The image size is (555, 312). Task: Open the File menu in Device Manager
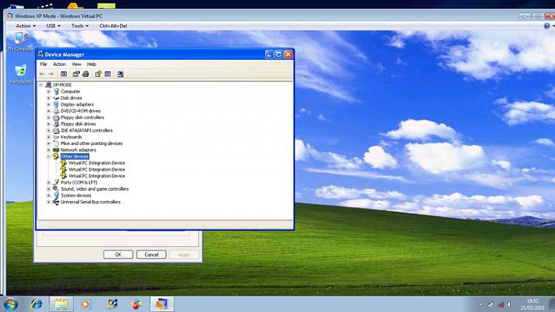click(x=44, y=64)
